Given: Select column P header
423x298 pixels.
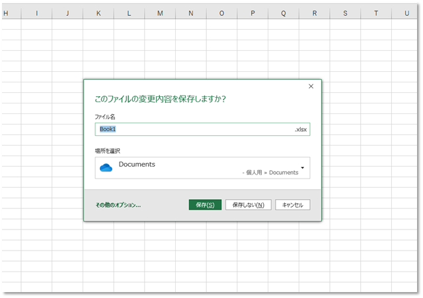Looking at the screenshot, I should [252, 13].
